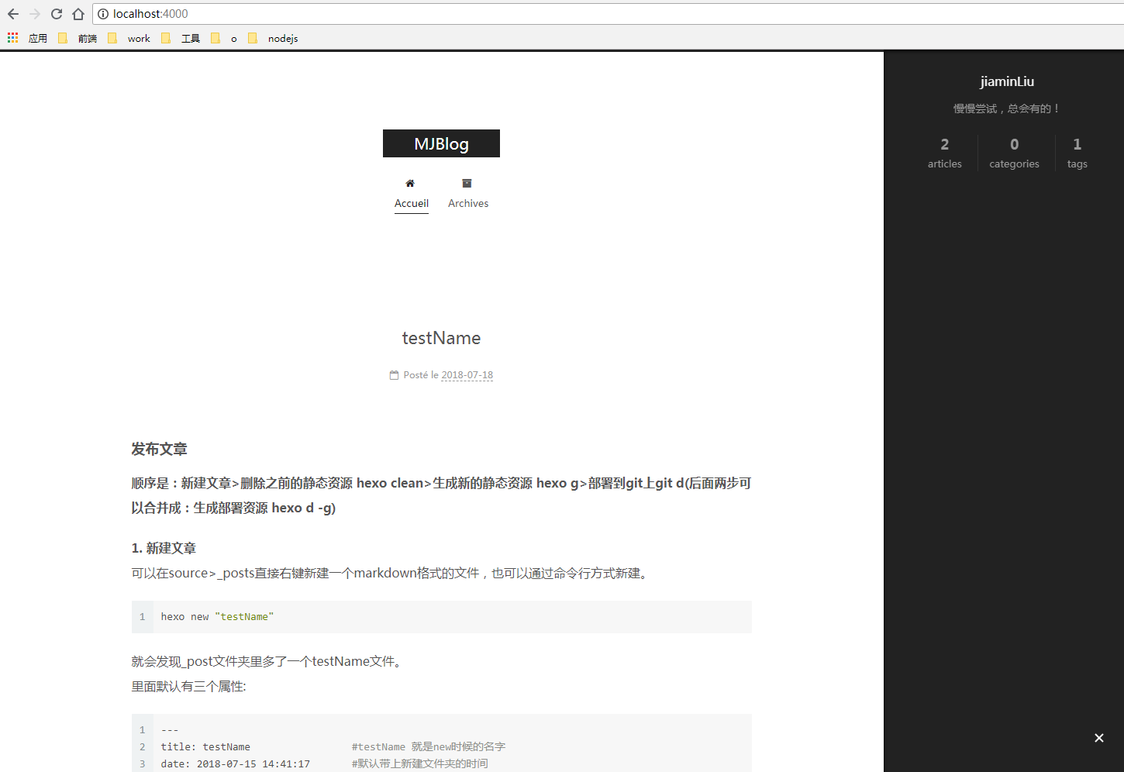Viewport: 1124px width, 772px height.
Task: Open the 0 categories count link
Action: (1014, 153)
